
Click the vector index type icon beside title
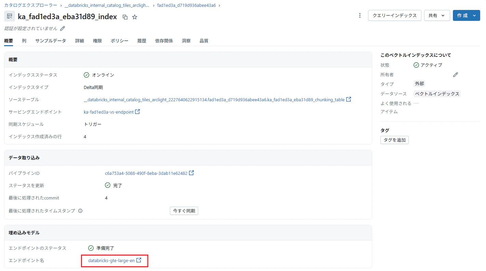(x=10, y=16)
